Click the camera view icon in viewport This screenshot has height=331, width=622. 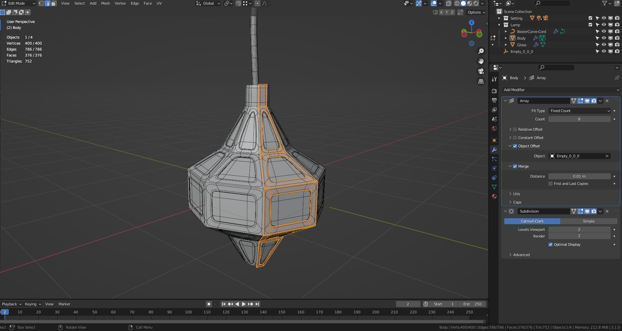coord(481,71)
